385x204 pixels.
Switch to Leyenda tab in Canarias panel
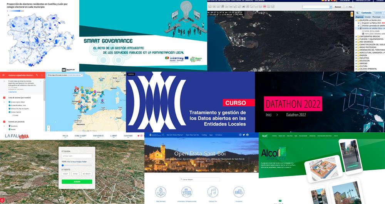click(x=378, y=13)
